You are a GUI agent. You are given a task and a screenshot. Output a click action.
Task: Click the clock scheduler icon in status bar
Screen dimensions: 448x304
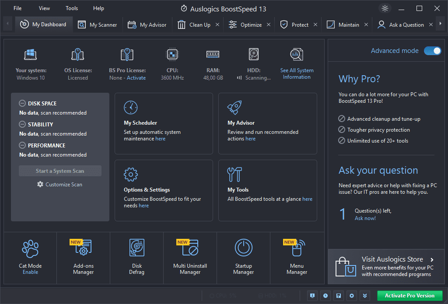(325, 296)
